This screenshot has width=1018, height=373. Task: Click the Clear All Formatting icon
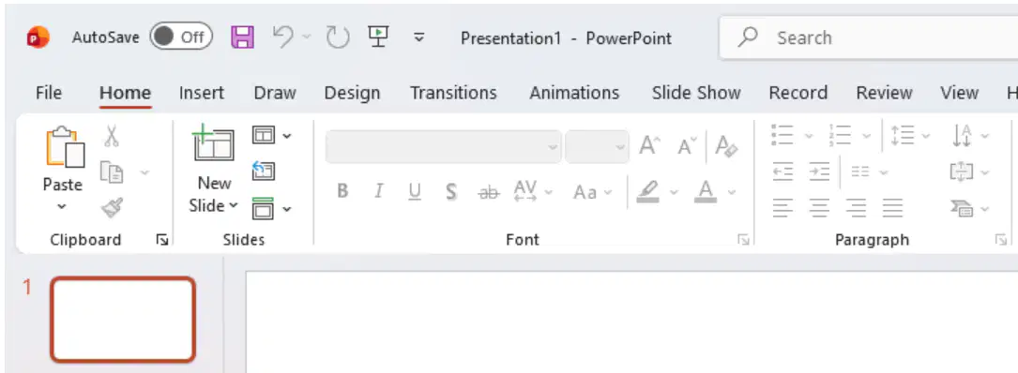(726, 146)
